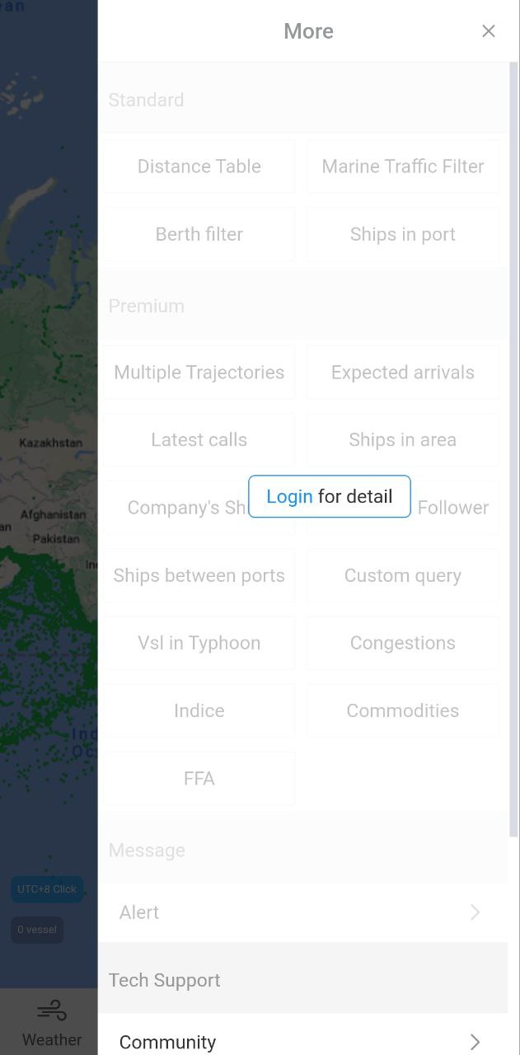Screen dimensions: 520x1055
Task: Choose Ships in area
Action: point(403,440)
